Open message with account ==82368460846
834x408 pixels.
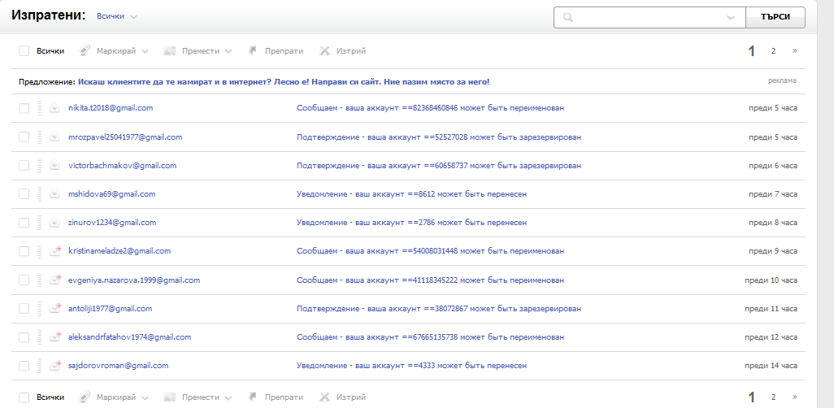click(x=430, y=108)
